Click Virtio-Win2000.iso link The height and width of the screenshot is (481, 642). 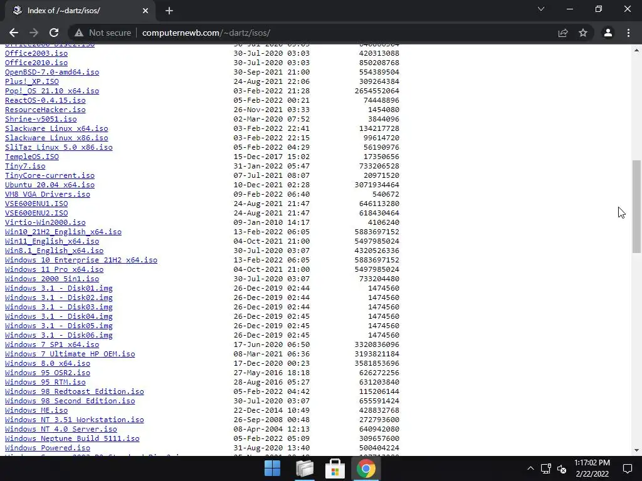click(x=45, y=222)
